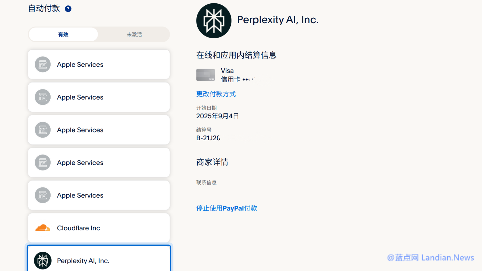The width and height of the screenshot is (482, 271).
Task: Click 停止使用PayPal付款 link
Action: 227,208
